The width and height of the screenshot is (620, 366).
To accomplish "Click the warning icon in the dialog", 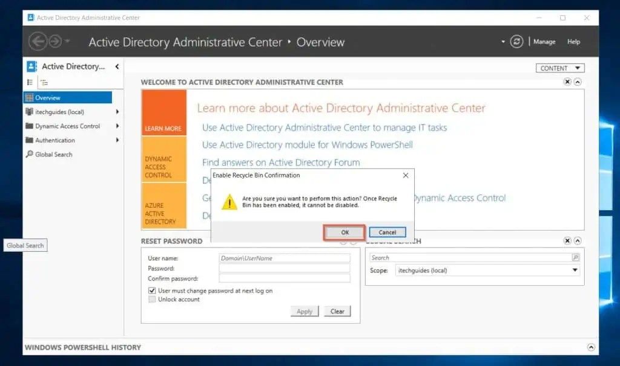I will point(229,202).
